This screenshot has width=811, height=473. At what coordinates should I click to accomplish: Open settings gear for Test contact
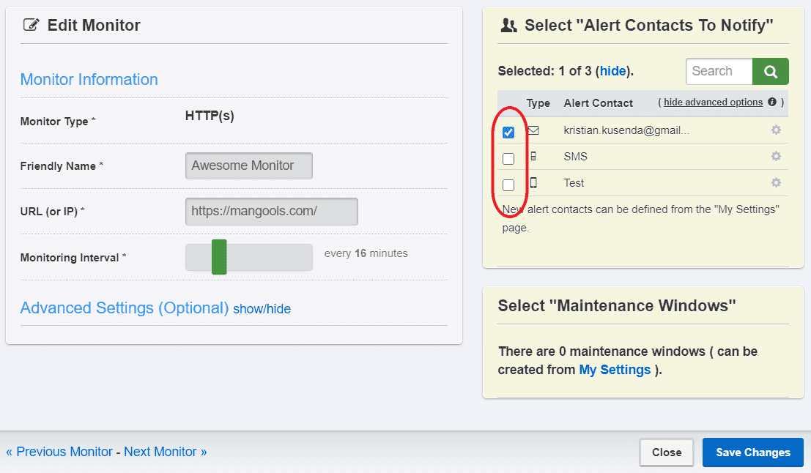pos(775,183)
